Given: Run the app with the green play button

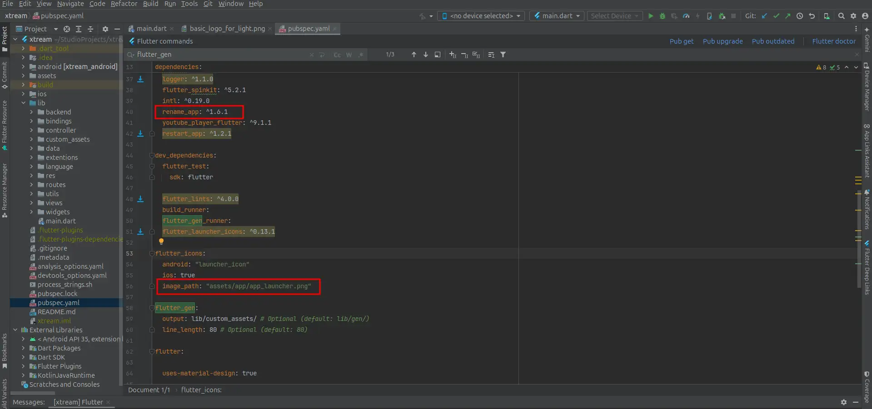Looking at the screenshot, I should tap(651, 16).
